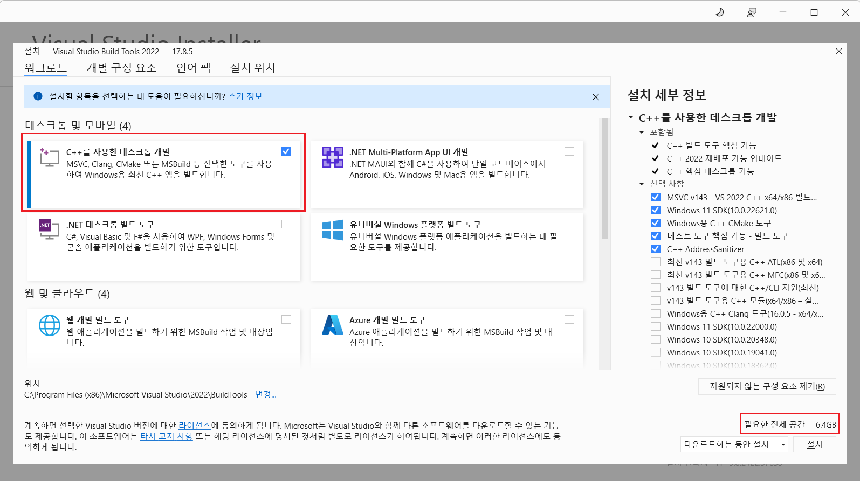The image size is (860, 481).
Task: Switch to the 설치 위치 tab
Action: click(253, 68)
